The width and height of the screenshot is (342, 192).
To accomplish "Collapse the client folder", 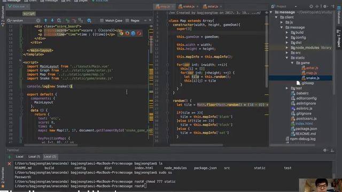I will pos(276,17).
